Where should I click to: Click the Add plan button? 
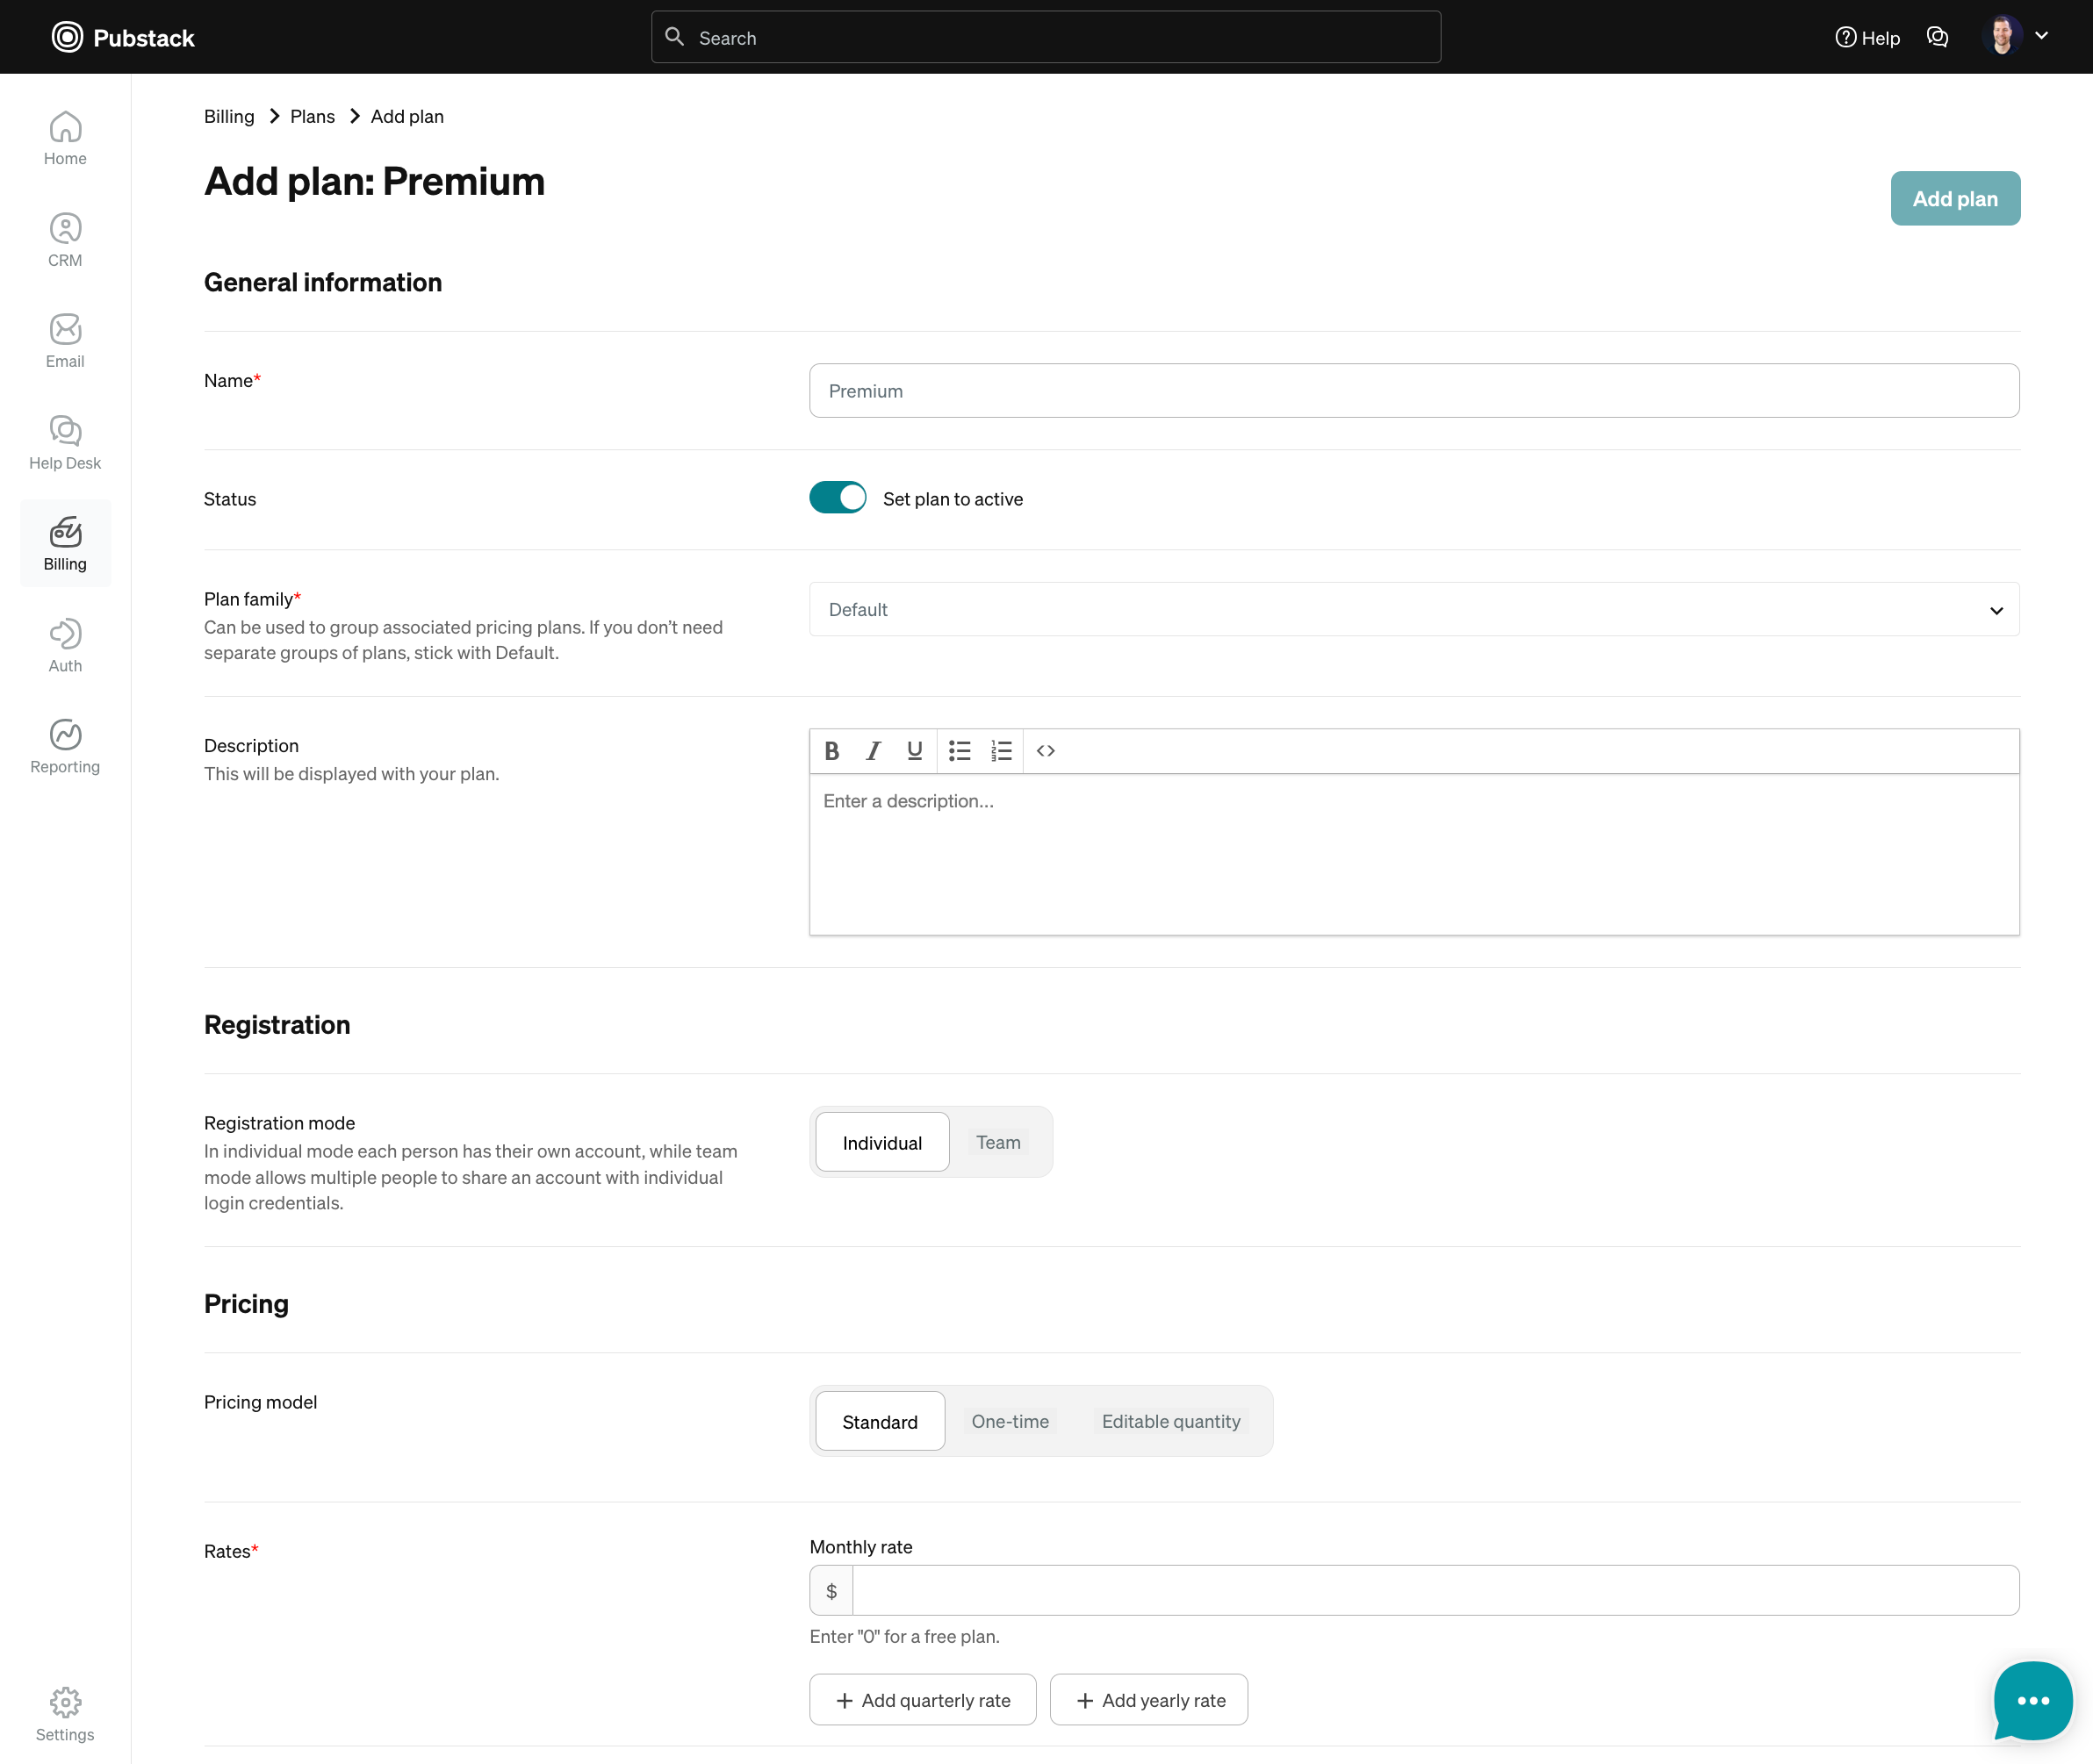tap(1954, 198)
